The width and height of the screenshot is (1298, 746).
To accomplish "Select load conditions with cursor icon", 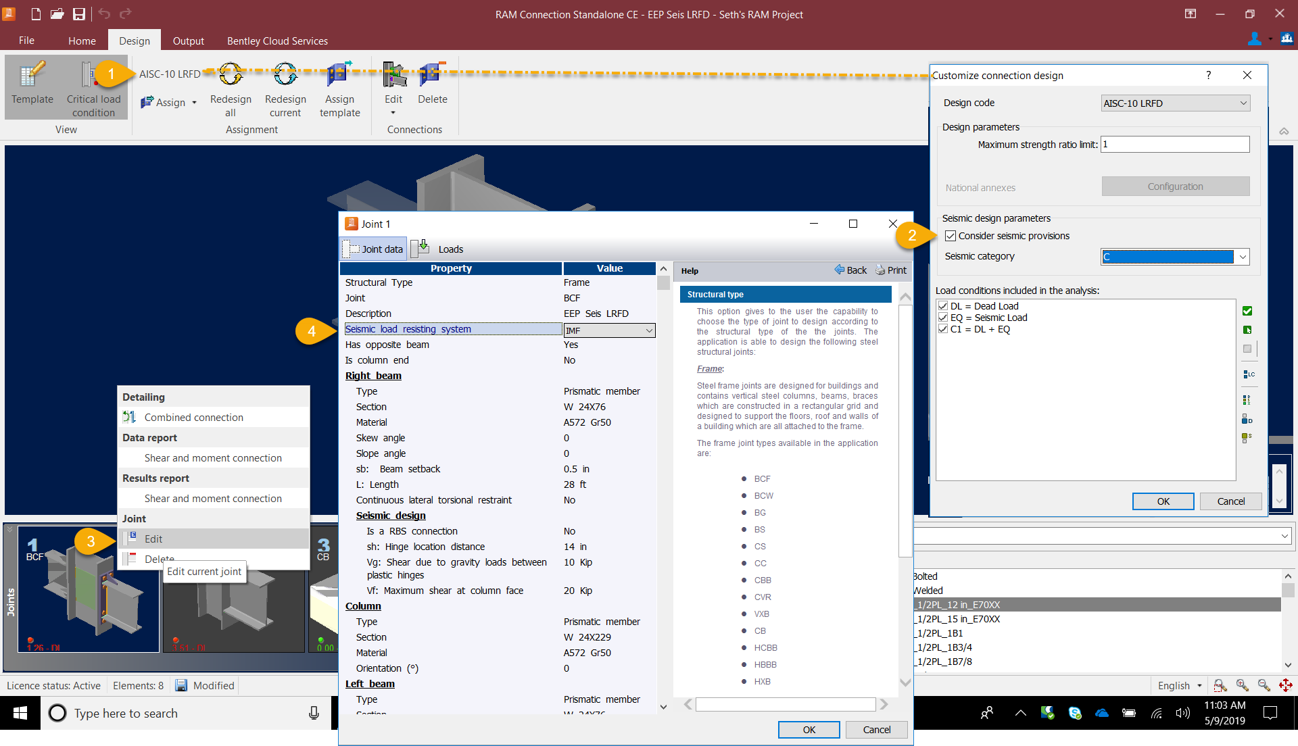I will (1247, 330).
